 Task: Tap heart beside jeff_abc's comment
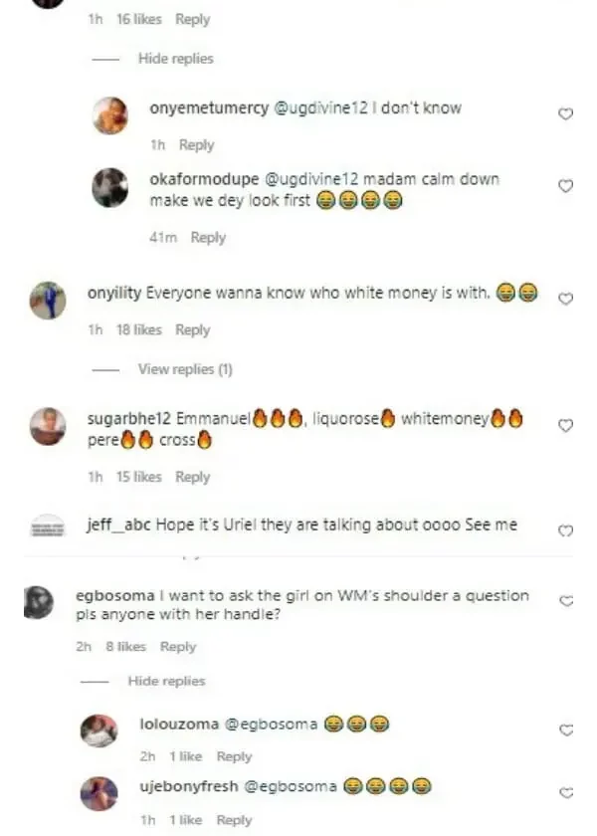click(565, 531)
